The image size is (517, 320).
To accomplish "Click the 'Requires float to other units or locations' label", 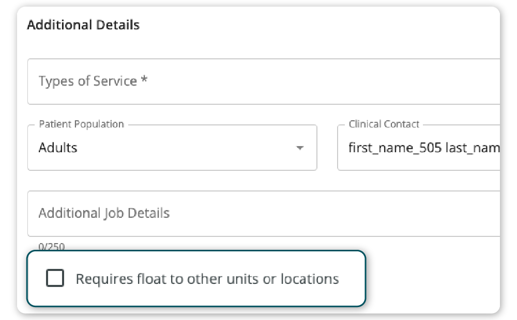I will [x=207, y=279].
